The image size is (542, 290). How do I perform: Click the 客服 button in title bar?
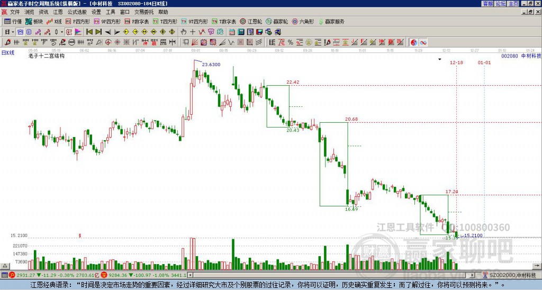pos(487,4)
